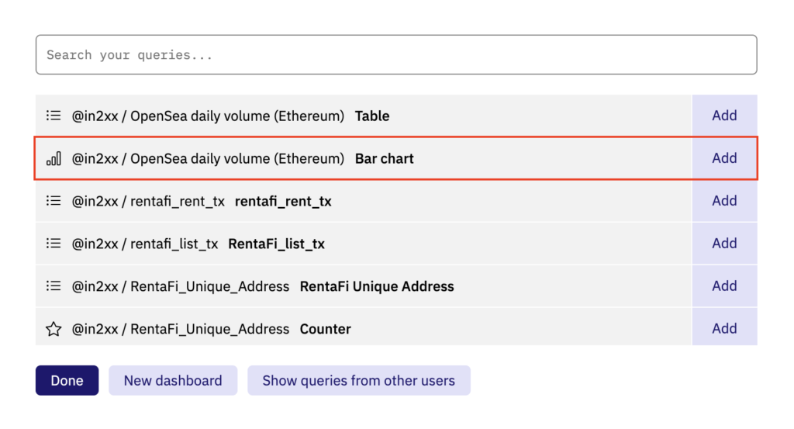The image size is (794, 429).
Task: Focus the Search your queries field
Action: (x=395, y=55)
